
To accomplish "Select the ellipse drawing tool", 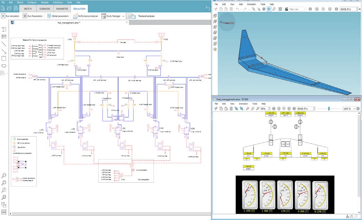I will click(4, 66).
